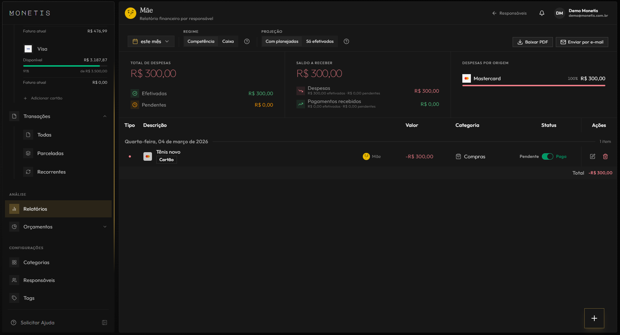Open Parceladas transactions in sidebar
The image size is (620, 335).
(x=50, y=153)
